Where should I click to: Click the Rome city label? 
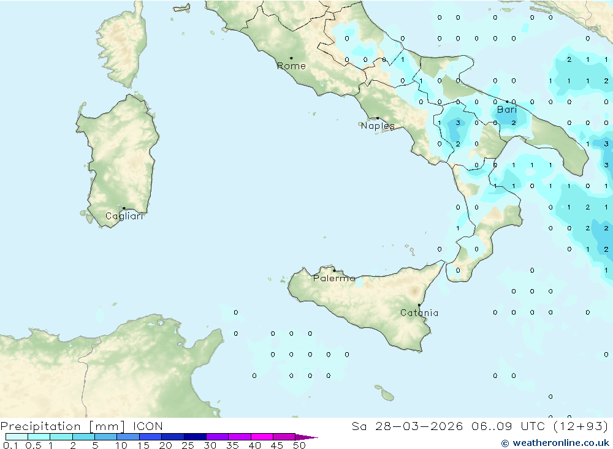[291, 66]
